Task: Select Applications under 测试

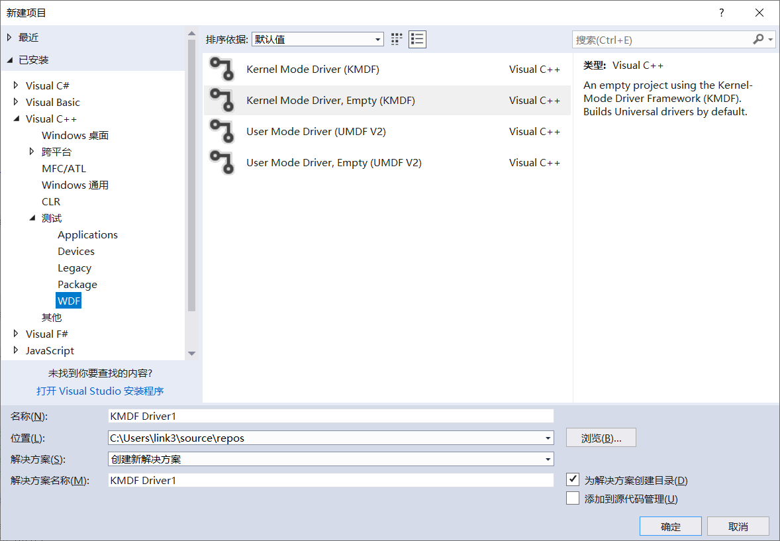Action: 87,235
